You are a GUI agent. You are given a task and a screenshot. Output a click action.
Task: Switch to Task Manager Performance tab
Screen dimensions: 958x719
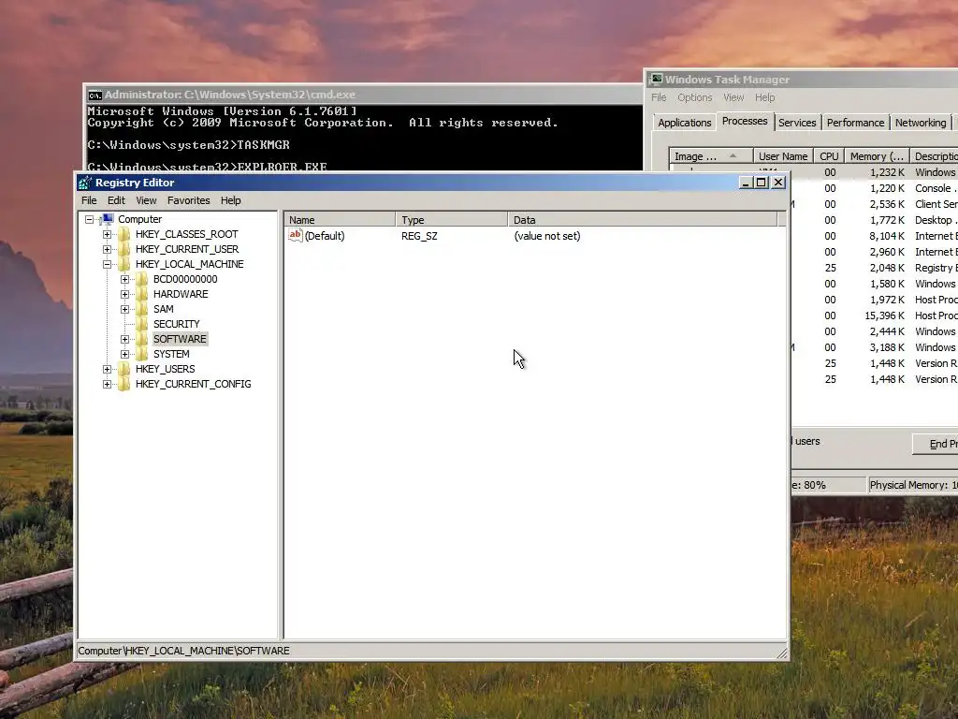pos(855,123)
